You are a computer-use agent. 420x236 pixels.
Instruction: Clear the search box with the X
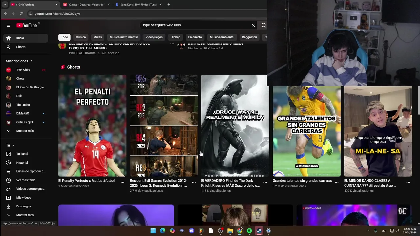click(x=253, y=25)
